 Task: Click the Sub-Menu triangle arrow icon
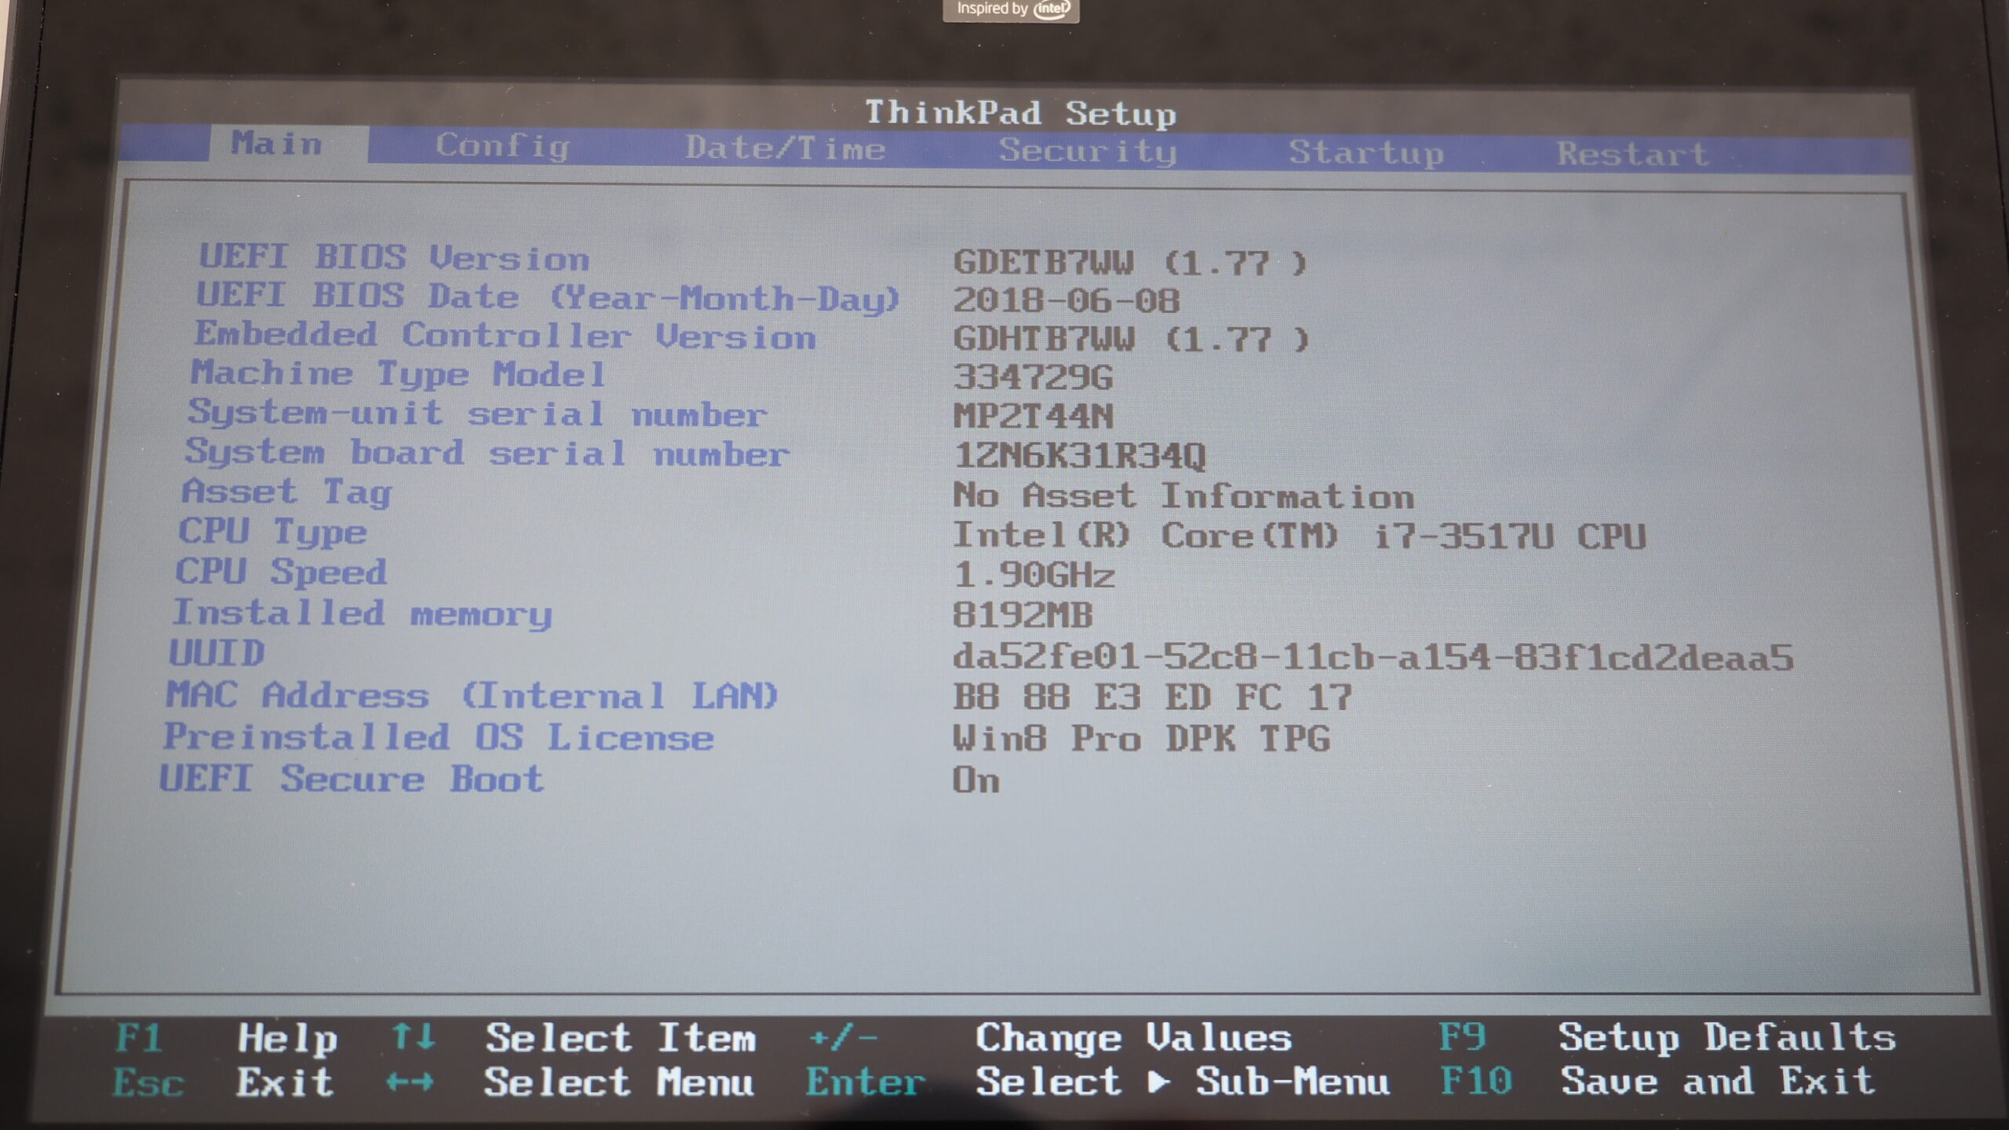pyautogui.click(x=1159, y=1082)
